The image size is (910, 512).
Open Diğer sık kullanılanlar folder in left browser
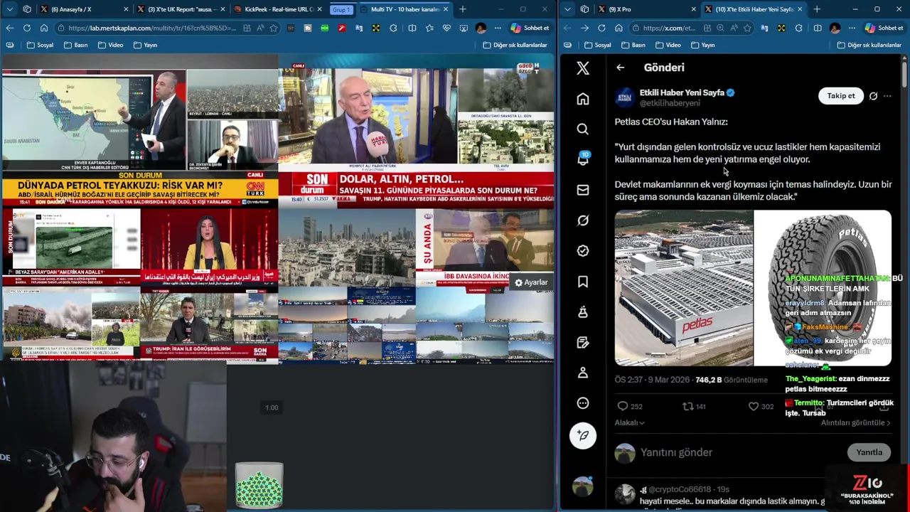(515, 45)
